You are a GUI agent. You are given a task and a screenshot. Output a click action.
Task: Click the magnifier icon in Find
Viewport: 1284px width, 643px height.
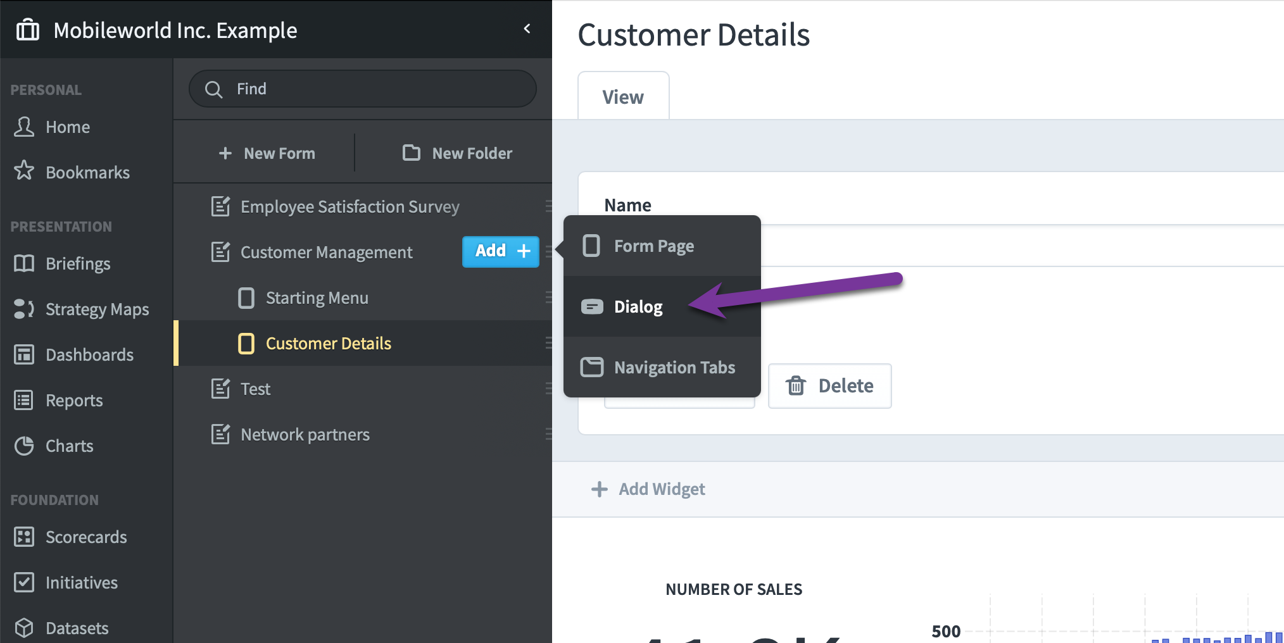213,89
